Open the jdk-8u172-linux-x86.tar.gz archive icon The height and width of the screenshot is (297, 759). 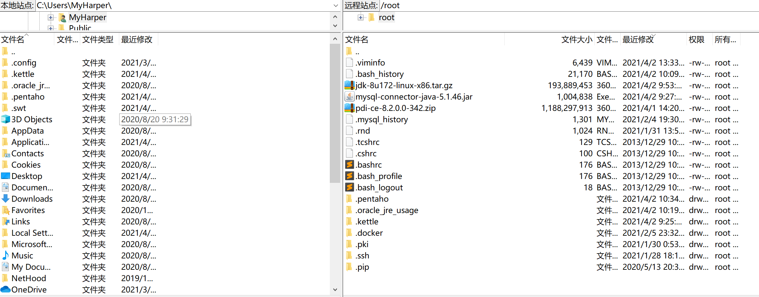(x=349, y=85)
